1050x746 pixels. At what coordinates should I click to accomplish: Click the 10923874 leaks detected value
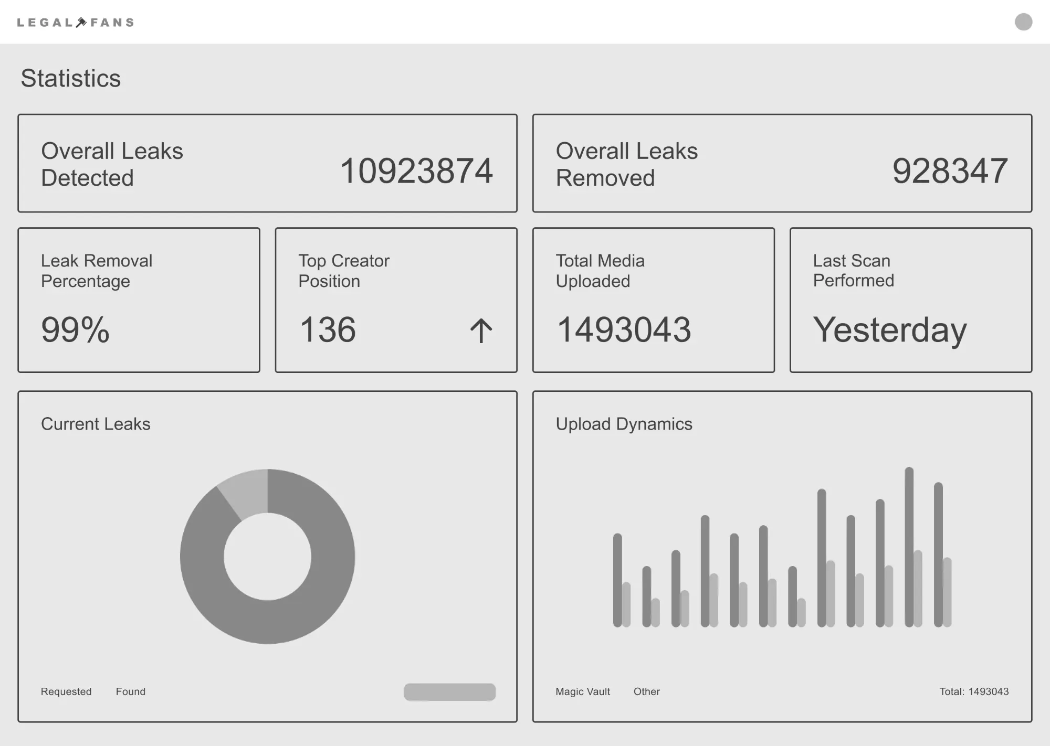click(x=417, y=170)
